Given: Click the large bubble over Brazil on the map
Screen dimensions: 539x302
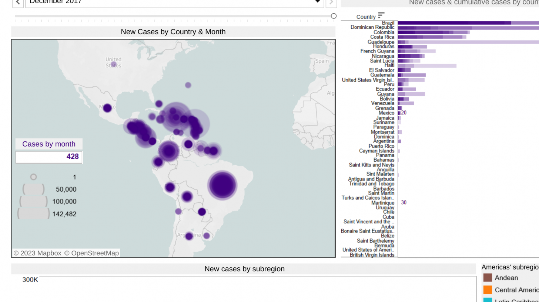Looking at the screenshot, I should click(222, 185).
